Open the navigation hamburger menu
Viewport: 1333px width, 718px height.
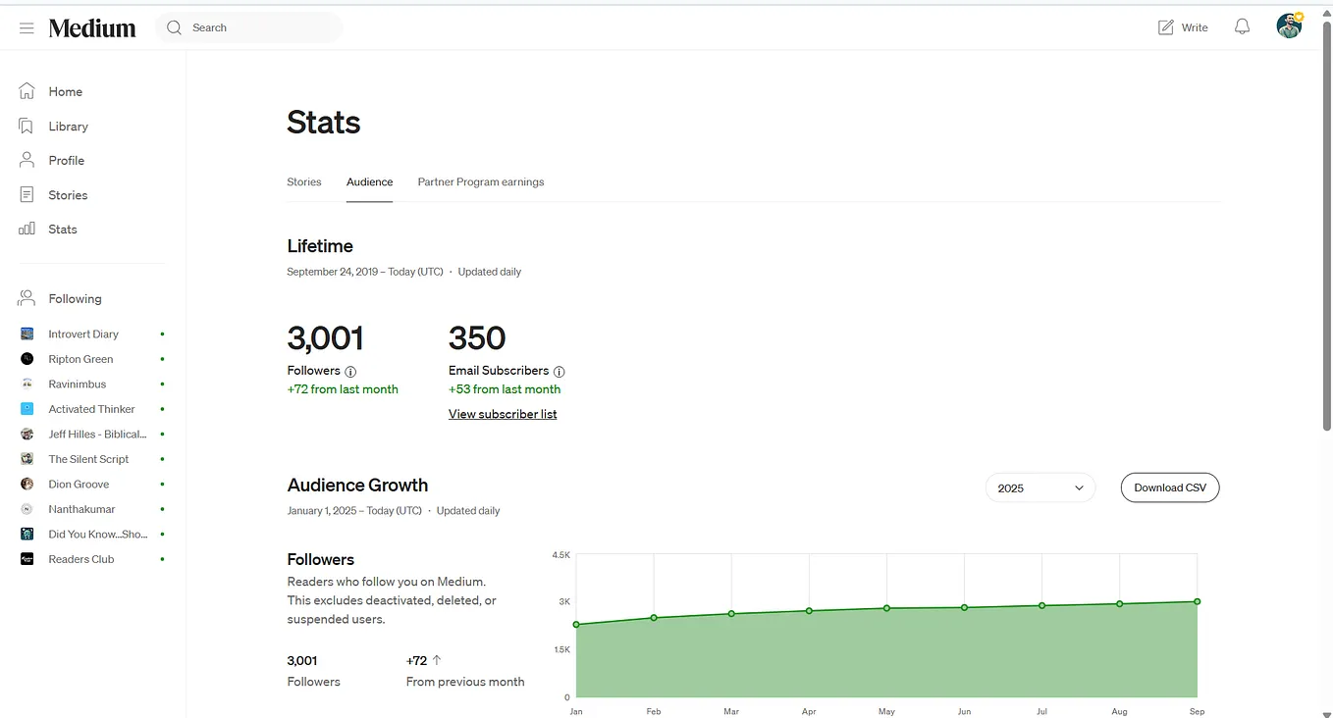27,27
